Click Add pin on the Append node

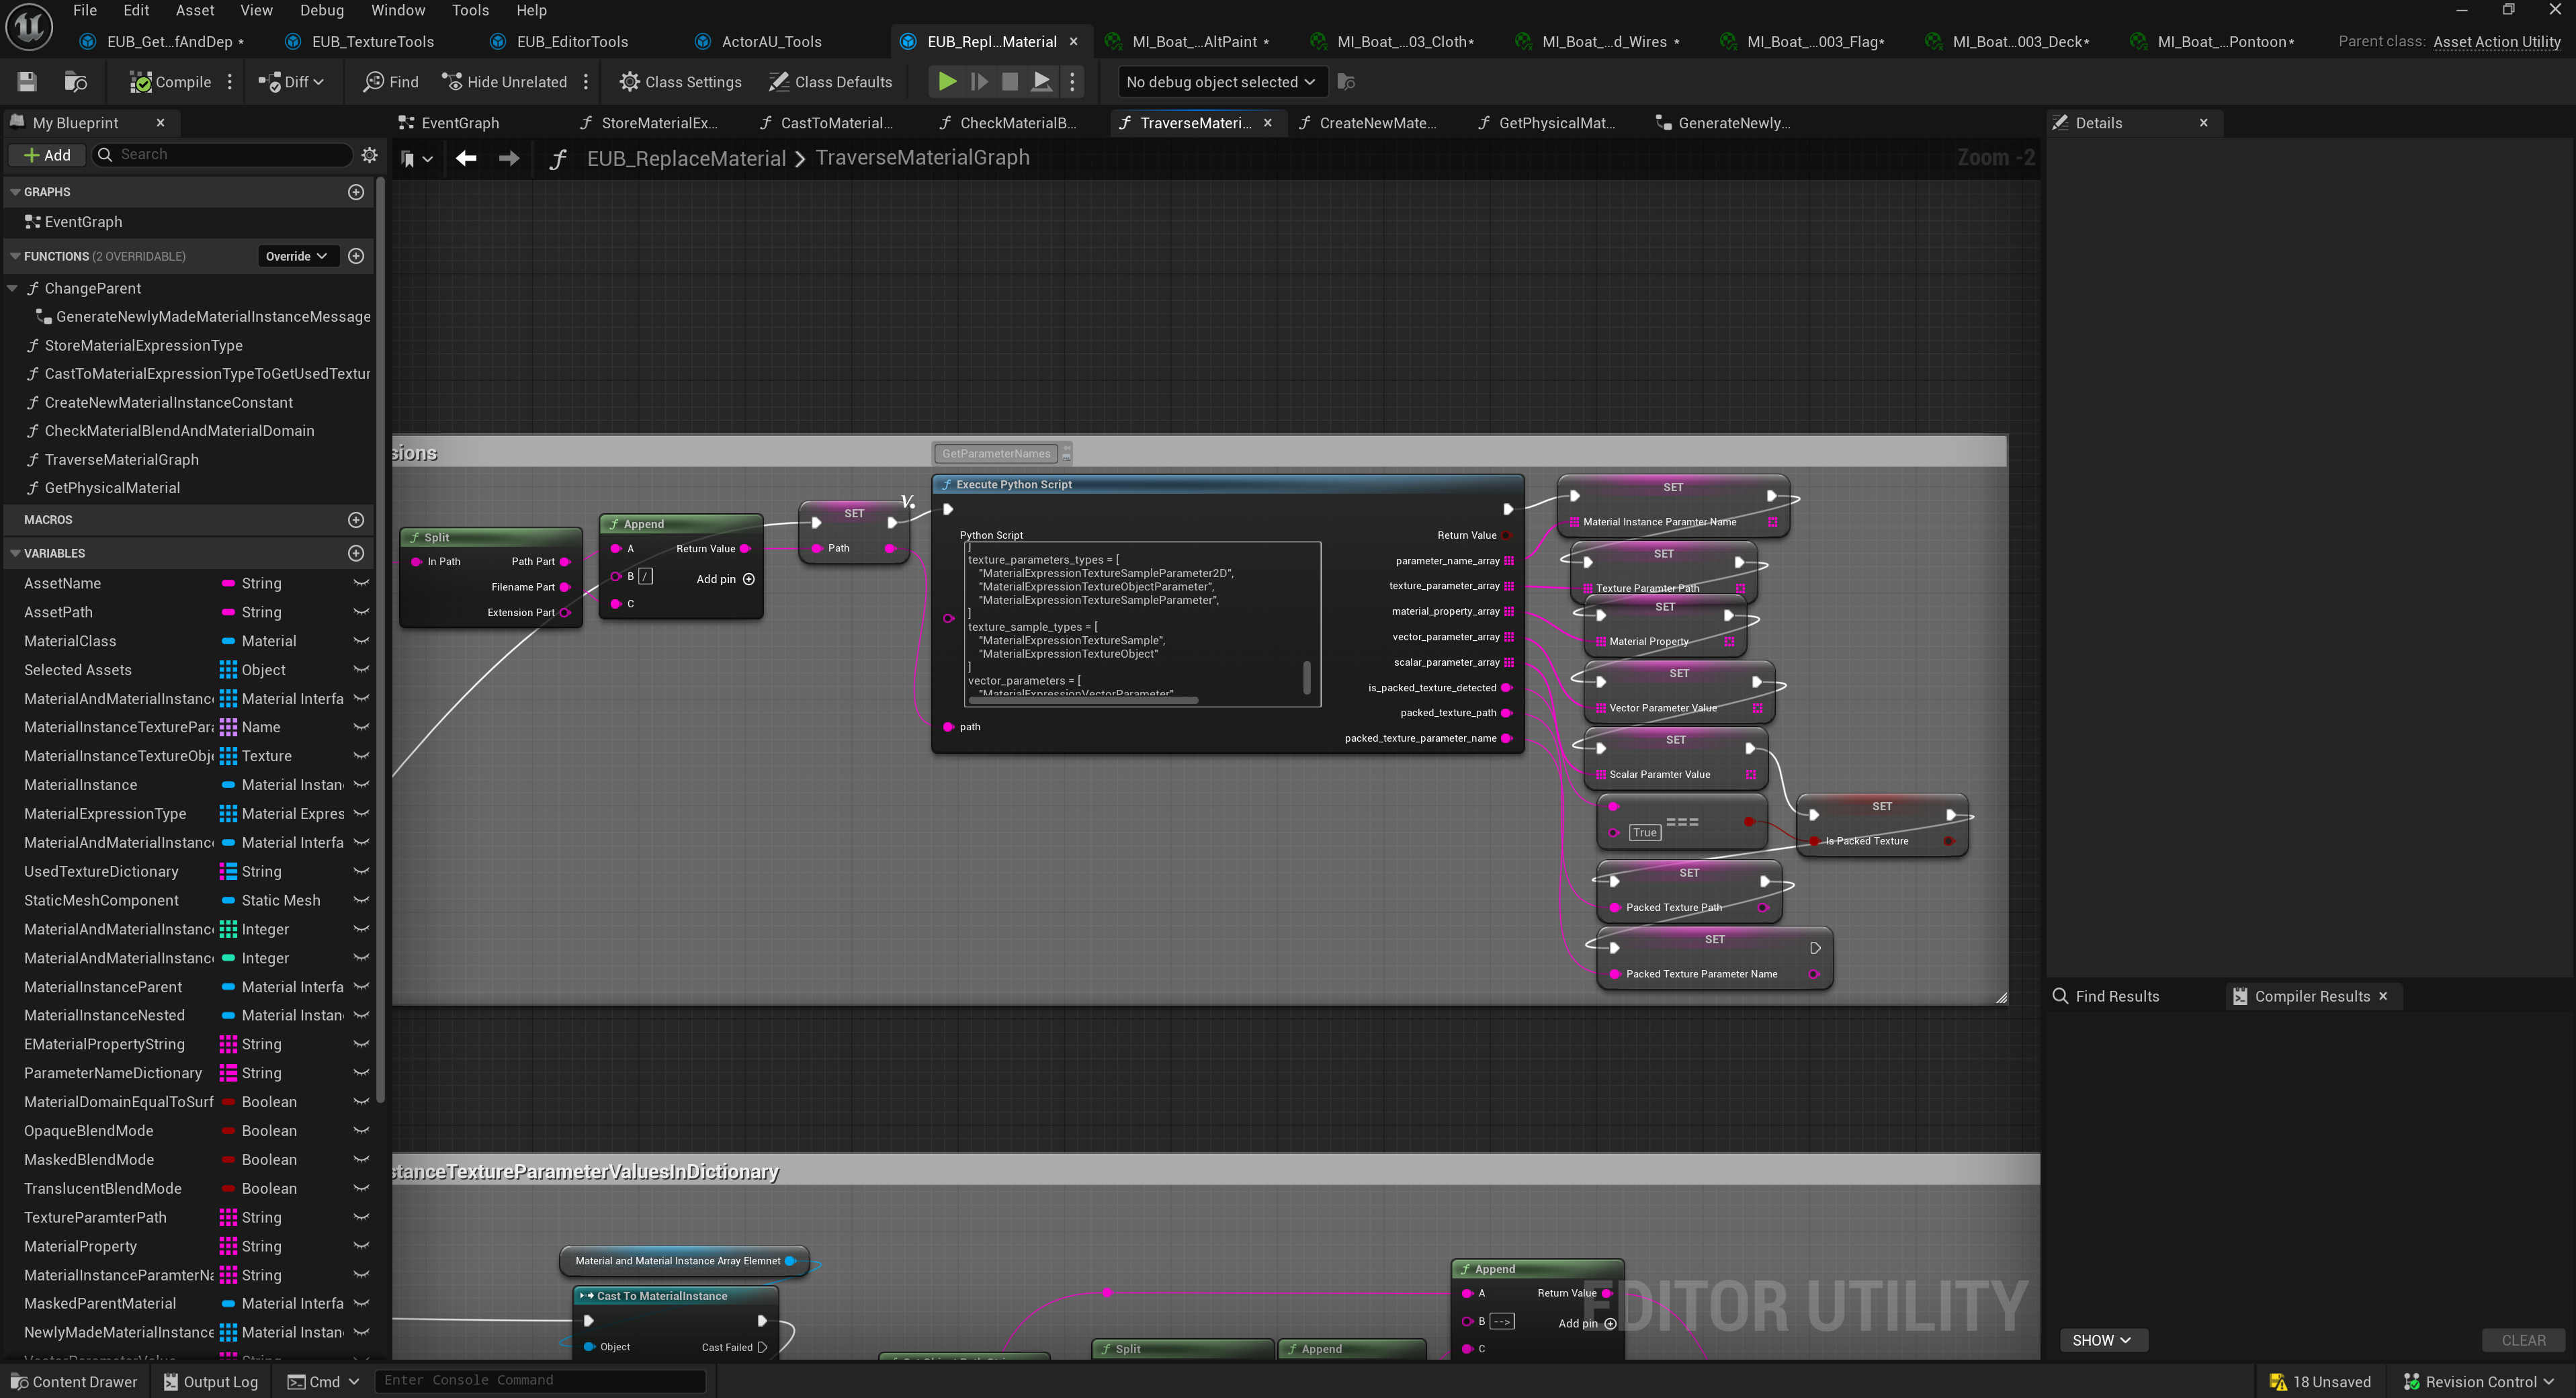(725, 580)
